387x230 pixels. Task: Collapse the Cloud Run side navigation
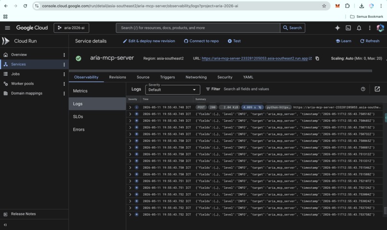pos(5,225)
